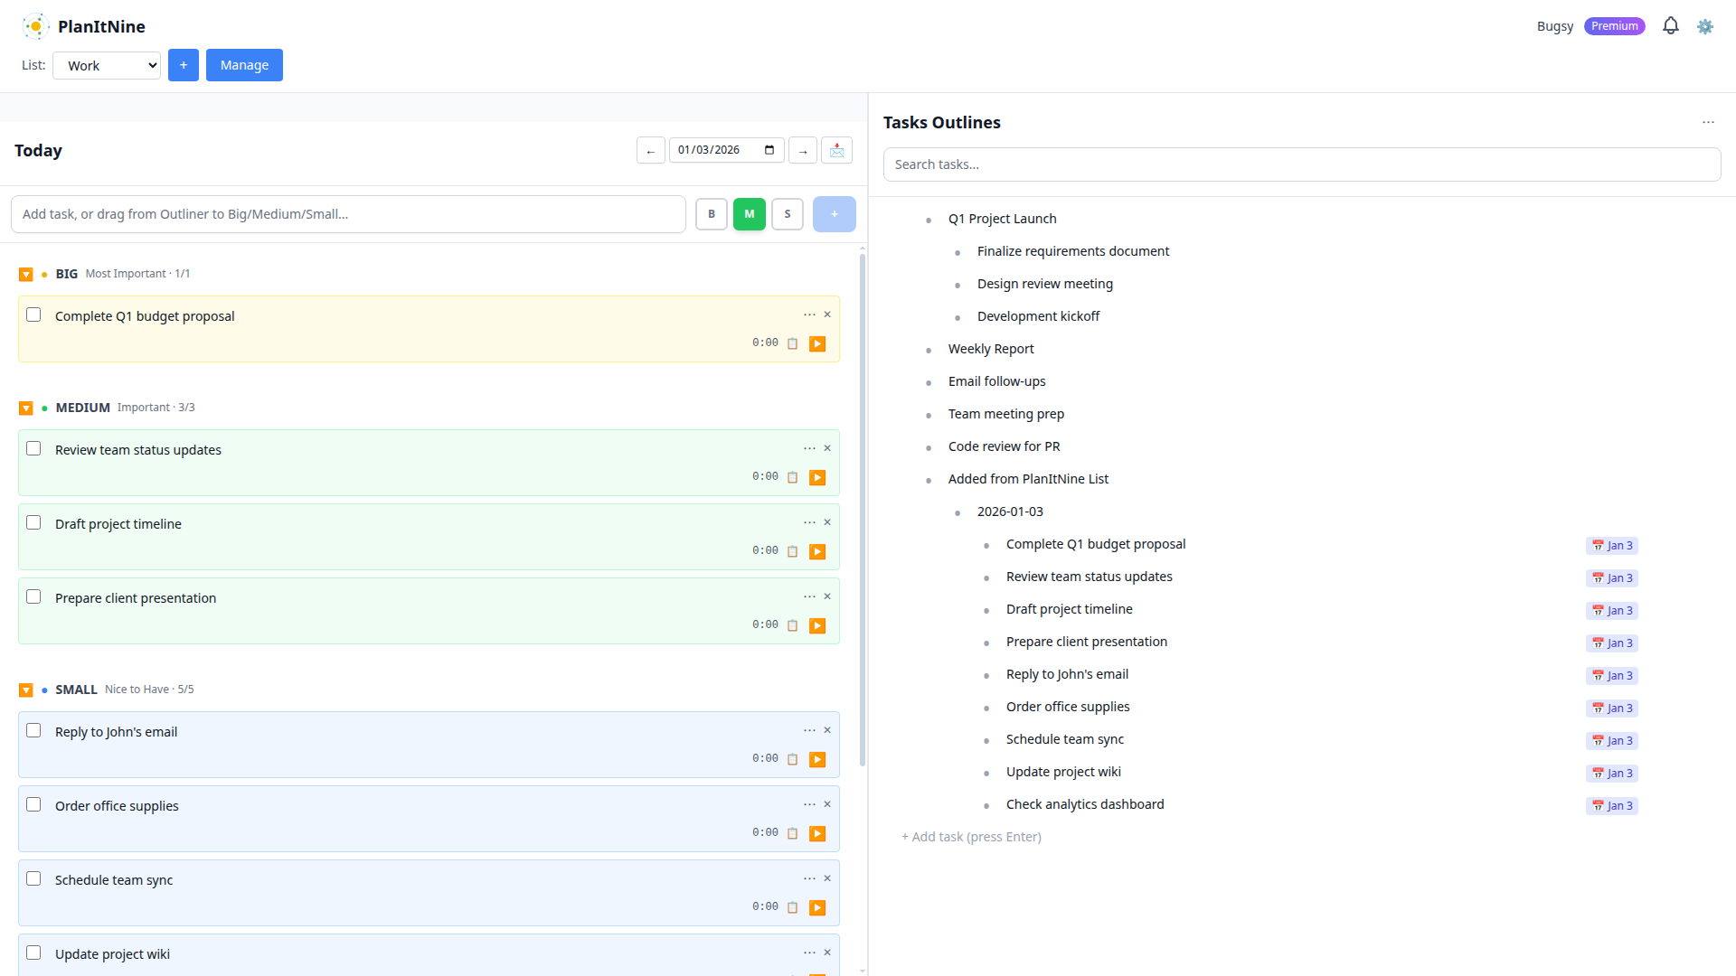Open the settings gear icon
Screen dimensions: 1736x976
1705,26
